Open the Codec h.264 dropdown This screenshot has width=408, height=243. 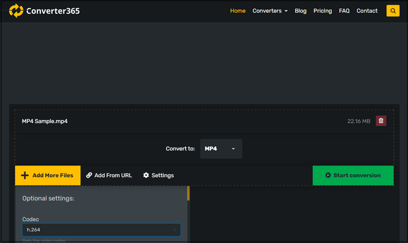(101, 230)
